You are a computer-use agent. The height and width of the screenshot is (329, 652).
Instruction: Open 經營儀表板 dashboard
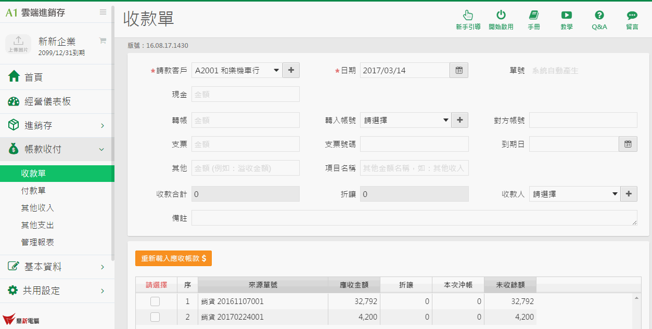pos(57,101)
